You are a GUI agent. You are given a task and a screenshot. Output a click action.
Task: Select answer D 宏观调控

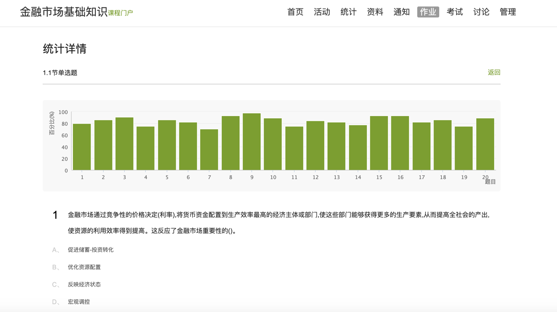point(79,302)
